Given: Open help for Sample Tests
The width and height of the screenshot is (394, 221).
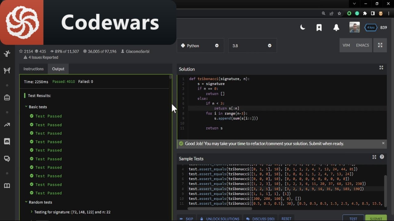Looking at the screenshot, I should point(382,157).
